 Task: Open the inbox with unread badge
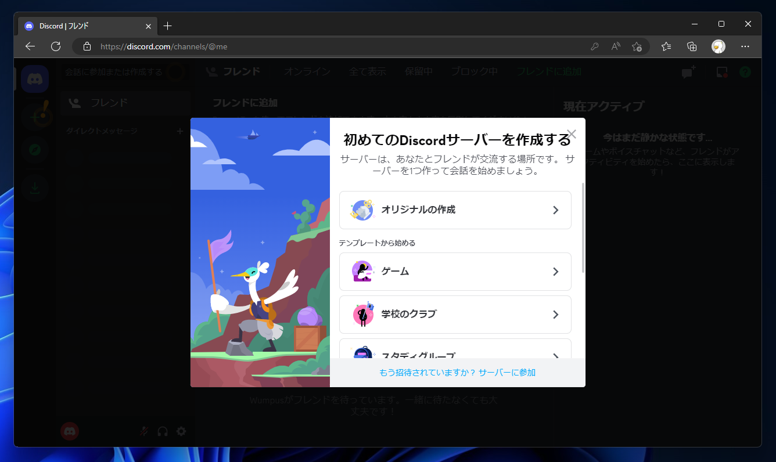click(x=721, y=72)
